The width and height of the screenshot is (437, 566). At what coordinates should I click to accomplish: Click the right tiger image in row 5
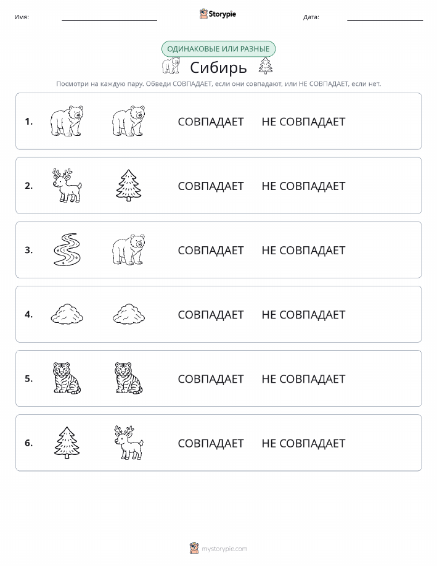(128, 378)
